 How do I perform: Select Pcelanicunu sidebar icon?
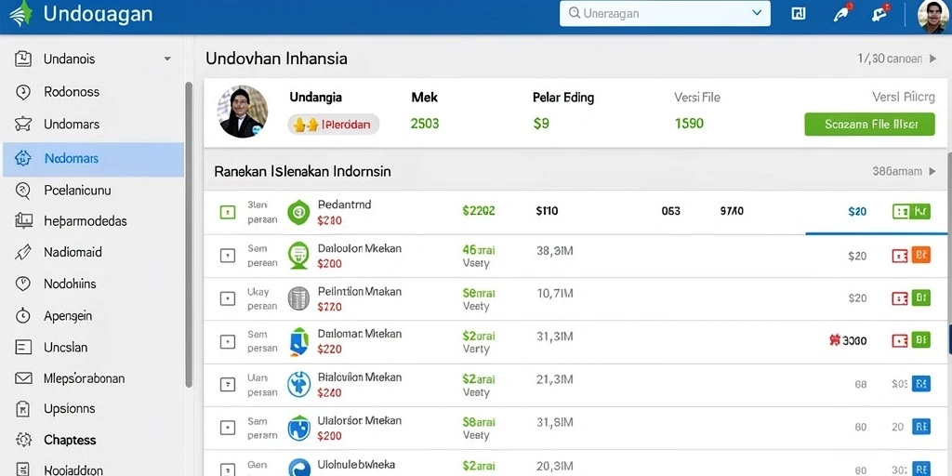pyautogui.click(x=22, y=190)
